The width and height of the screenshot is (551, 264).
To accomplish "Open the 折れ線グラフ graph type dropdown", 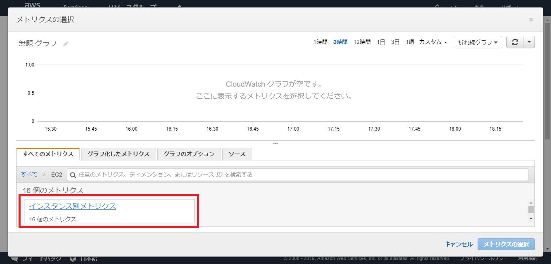I will coord(478,42).
